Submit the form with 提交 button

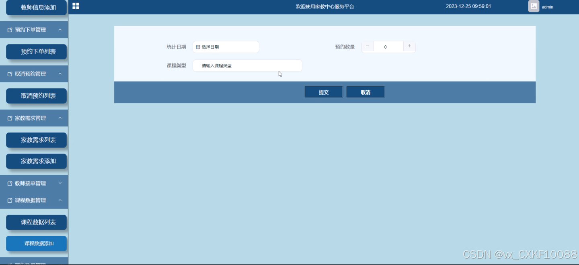point(324,92)
